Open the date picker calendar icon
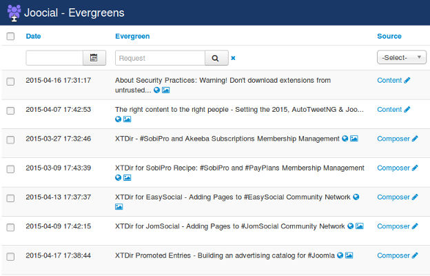This screenshot has height=276, width=430. pyautogui.click(x=94, y=58)
